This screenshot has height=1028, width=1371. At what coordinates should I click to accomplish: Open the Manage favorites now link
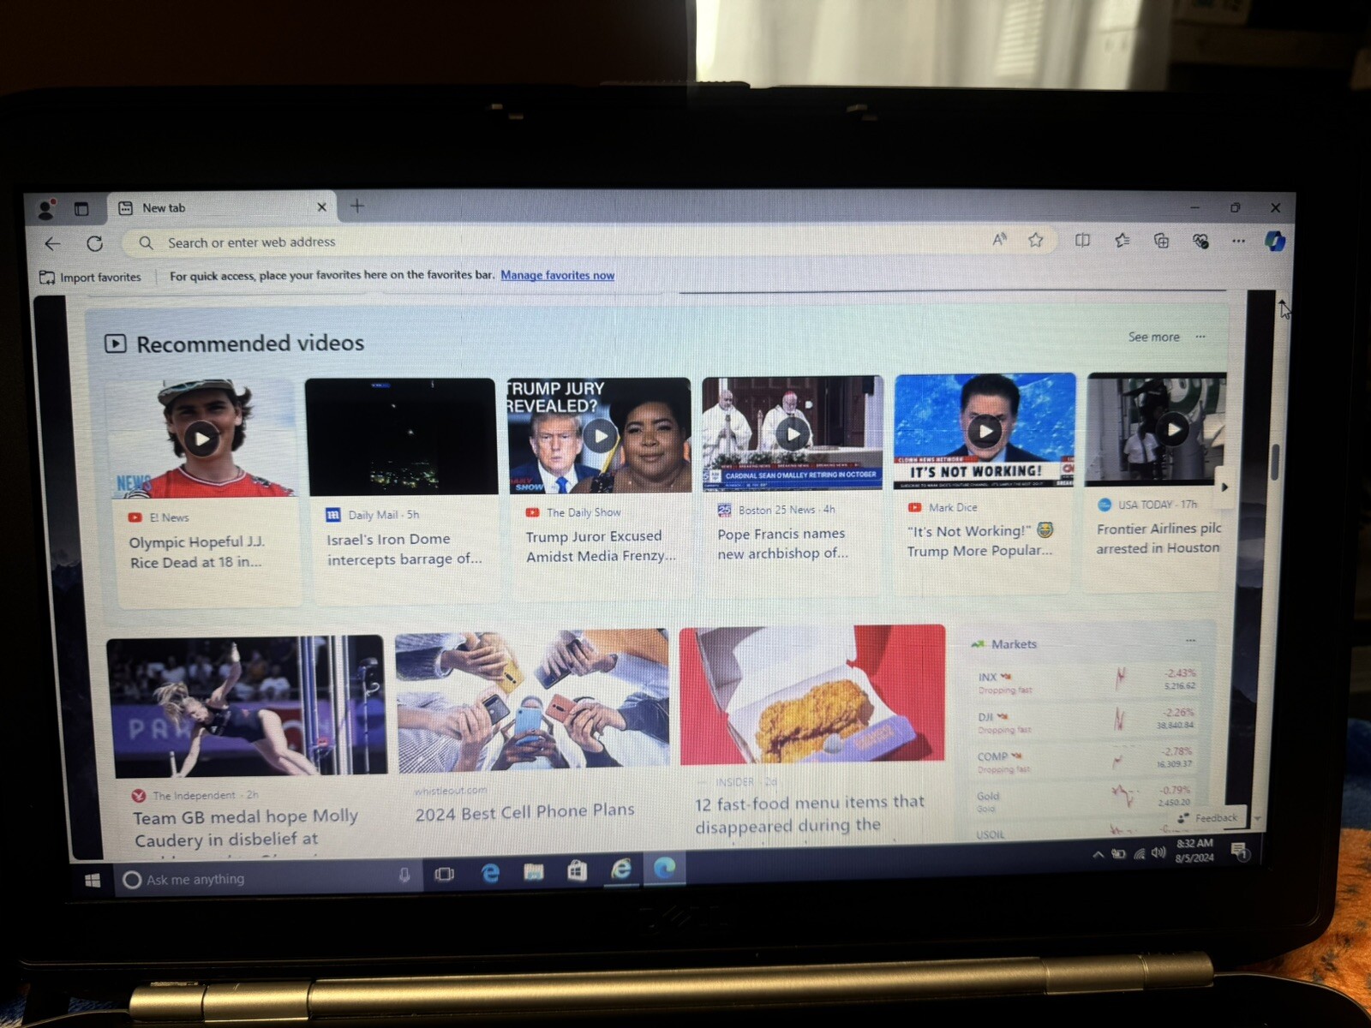point(557,275)
